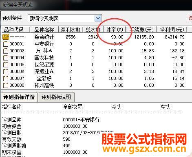Click the icon for 000007 全新好
Viewport: 192px width, 157px height.
tap(6, 78)
